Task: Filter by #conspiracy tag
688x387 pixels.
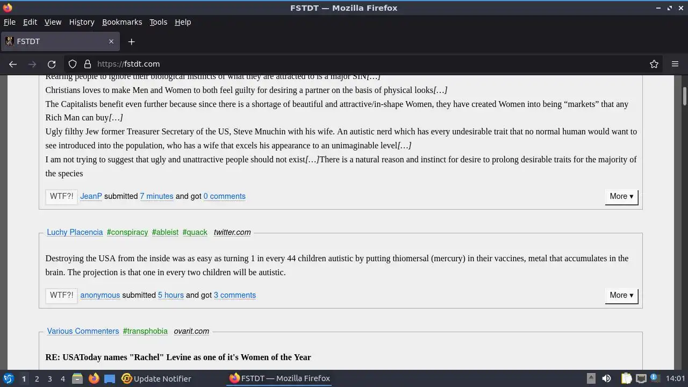Action: pos(127,232)
